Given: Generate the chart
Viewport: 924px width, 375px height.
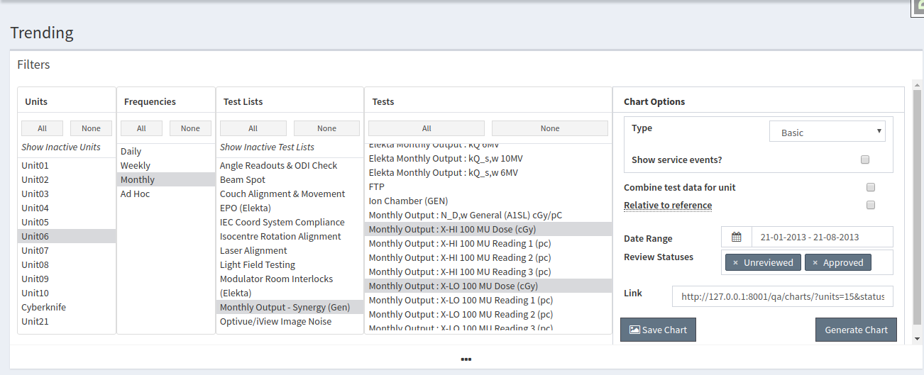Looking at the screenshot, I should 856,330.
